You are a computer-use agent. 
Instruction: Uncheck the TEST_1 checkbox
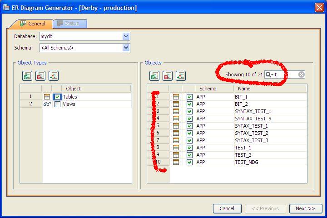click(189, 148)
